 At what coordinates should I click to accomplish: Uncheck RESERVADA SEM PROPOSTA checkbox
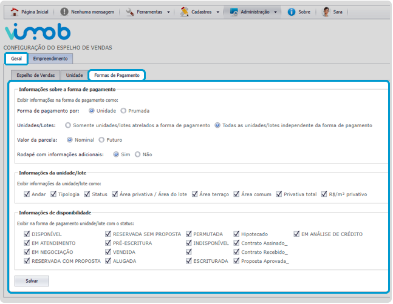108,234
